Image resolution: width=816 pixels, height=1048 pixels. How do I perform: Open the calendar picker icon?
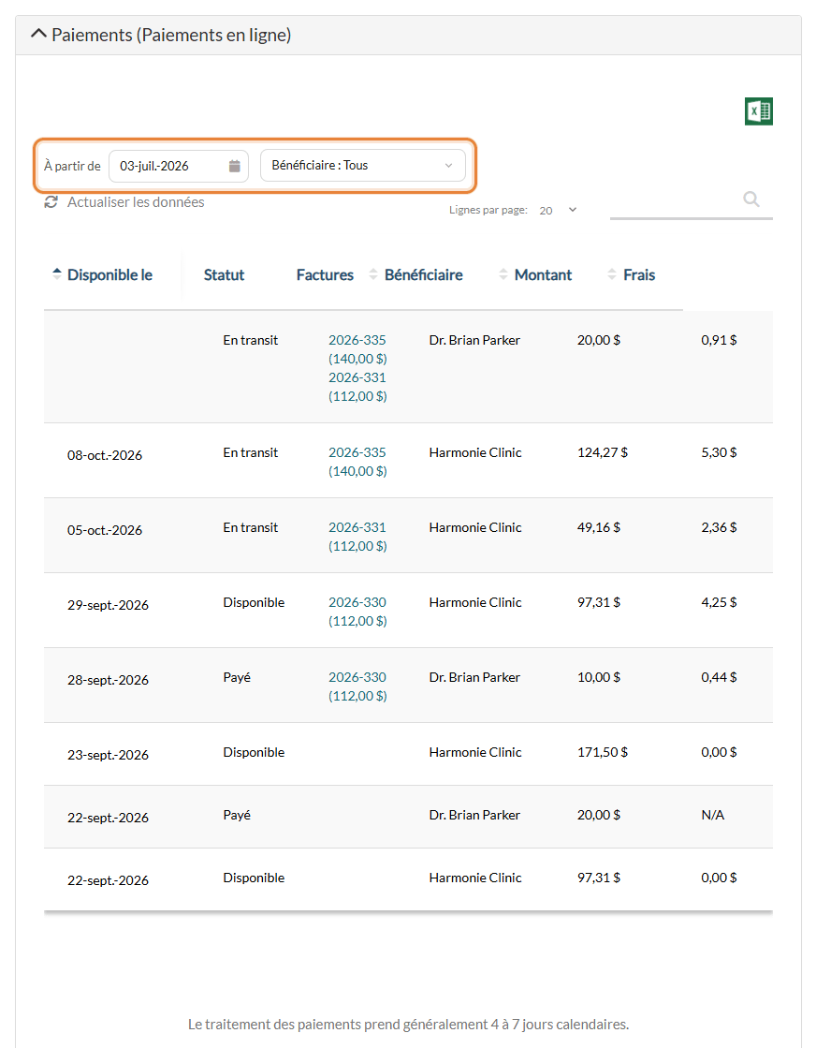234,166
